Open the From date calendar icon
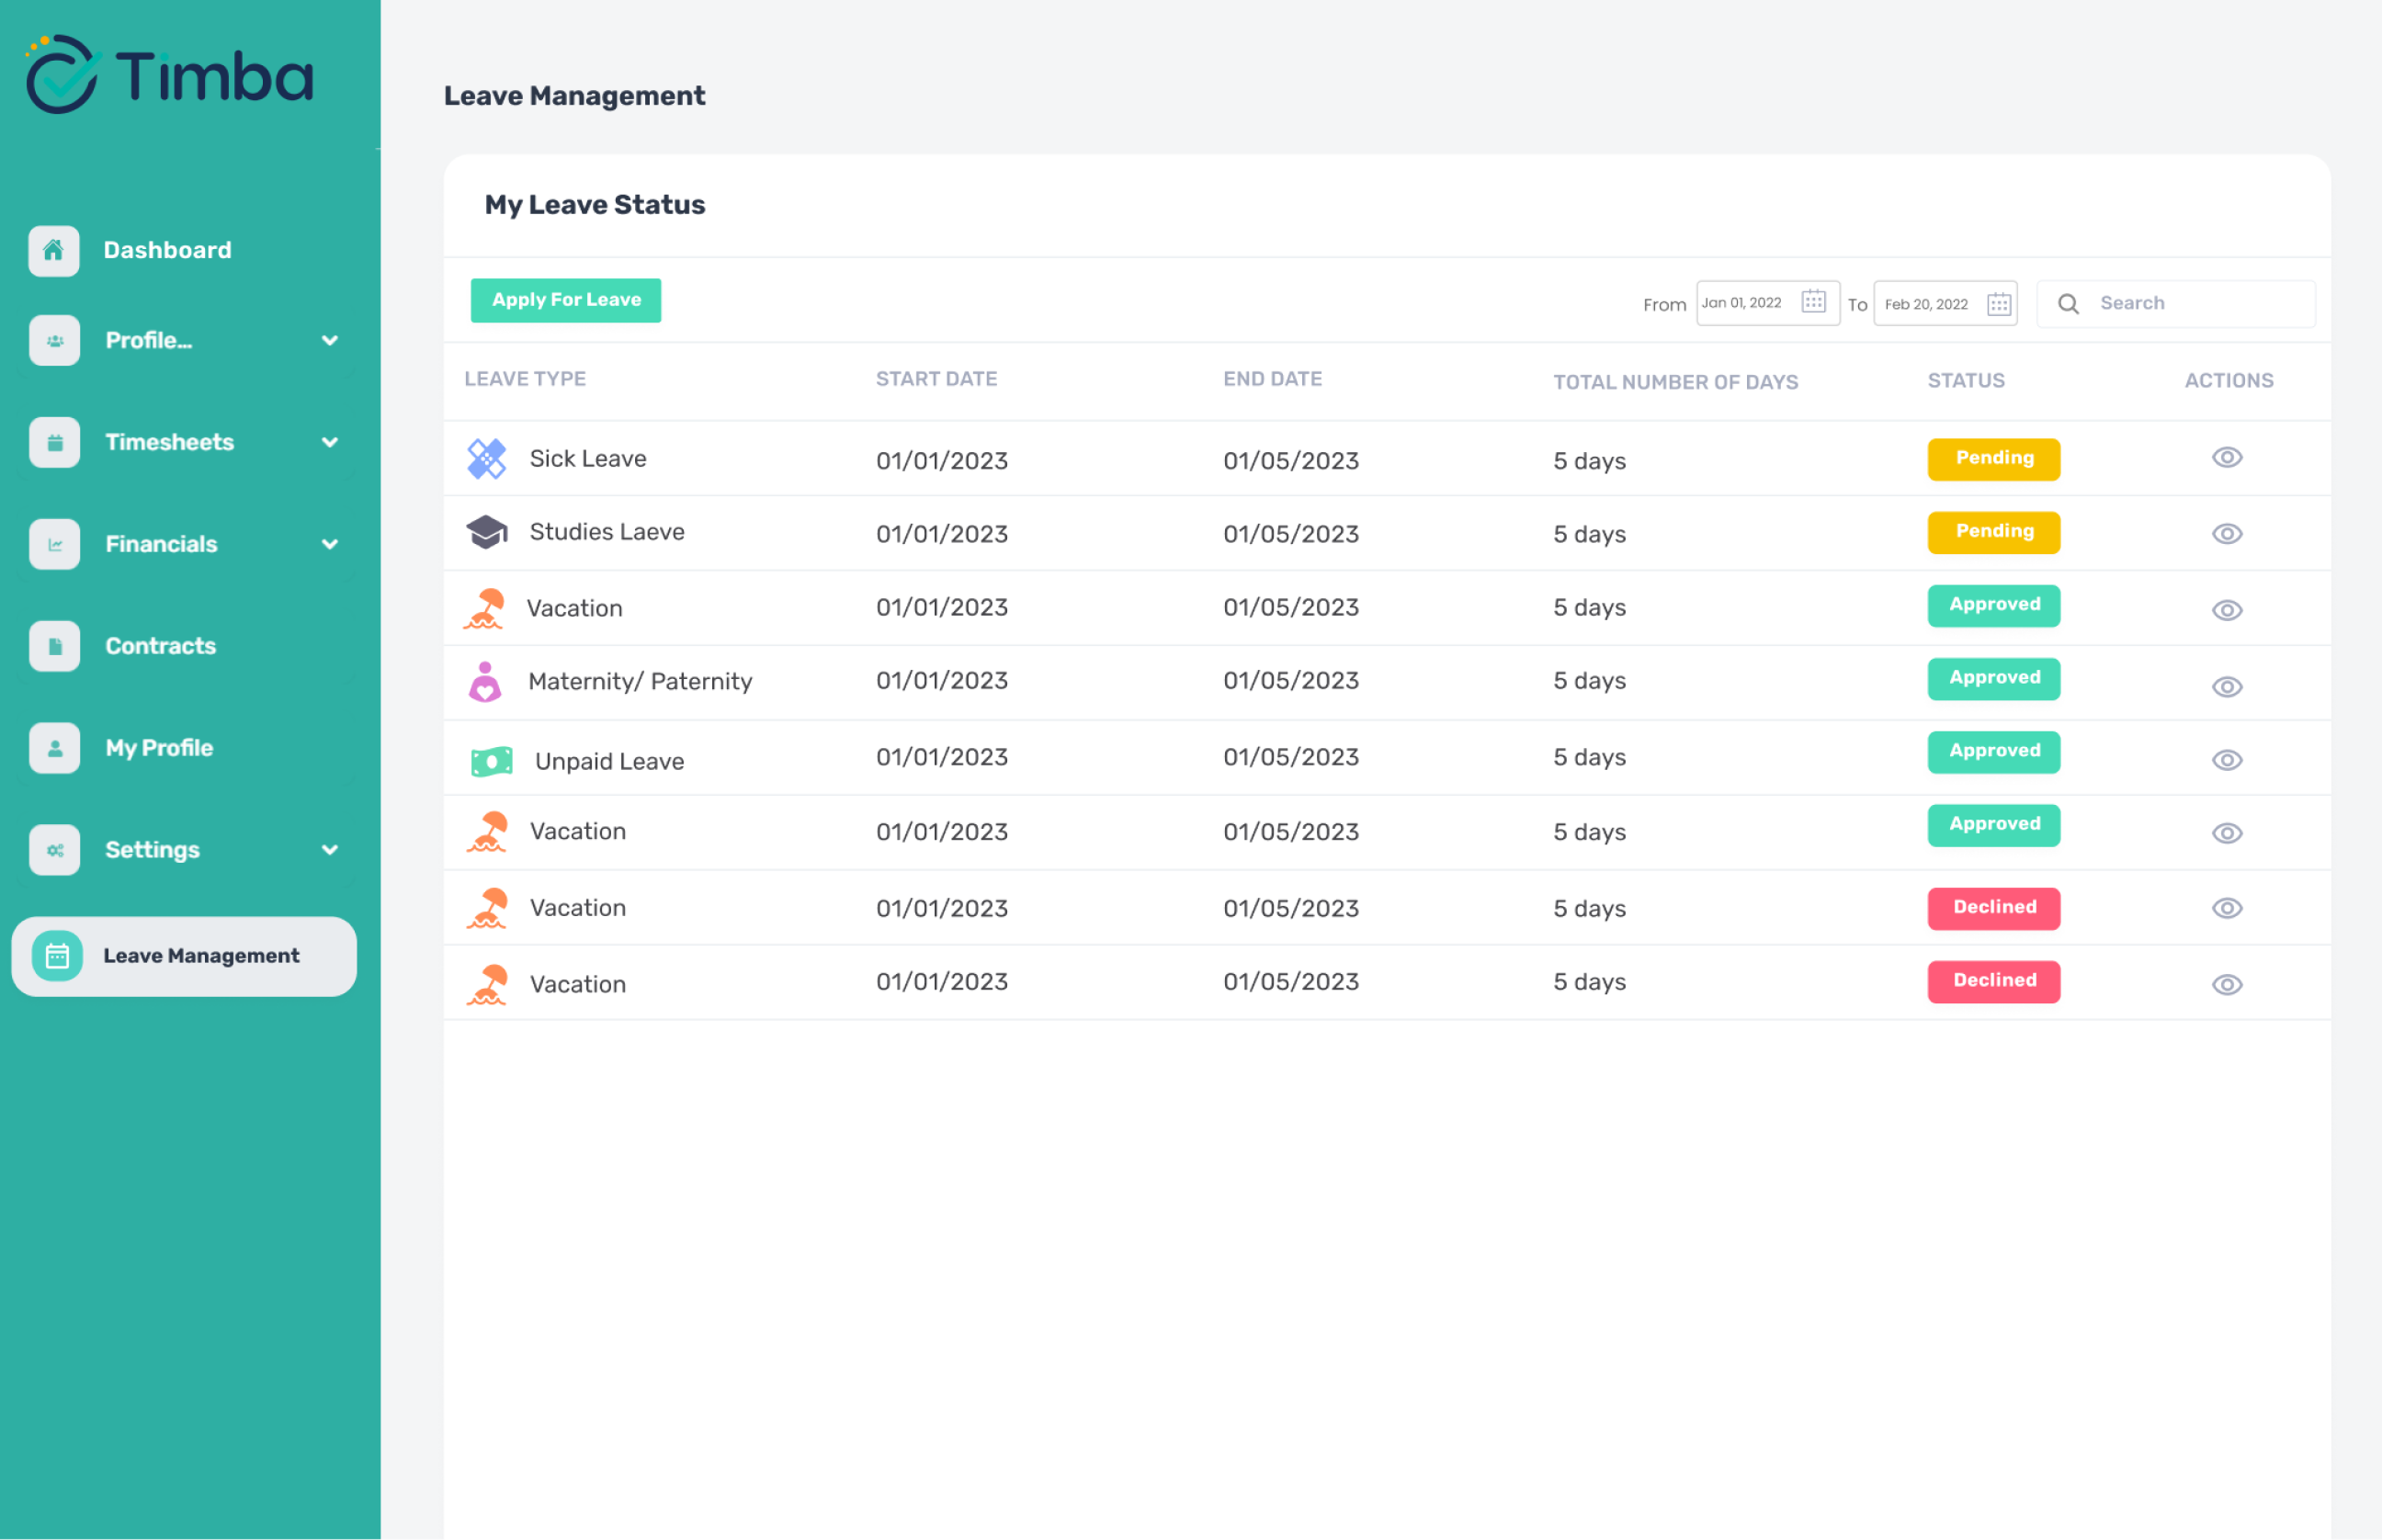The width and height of the screenshot is (2382, 1540). coord(1813,302)
